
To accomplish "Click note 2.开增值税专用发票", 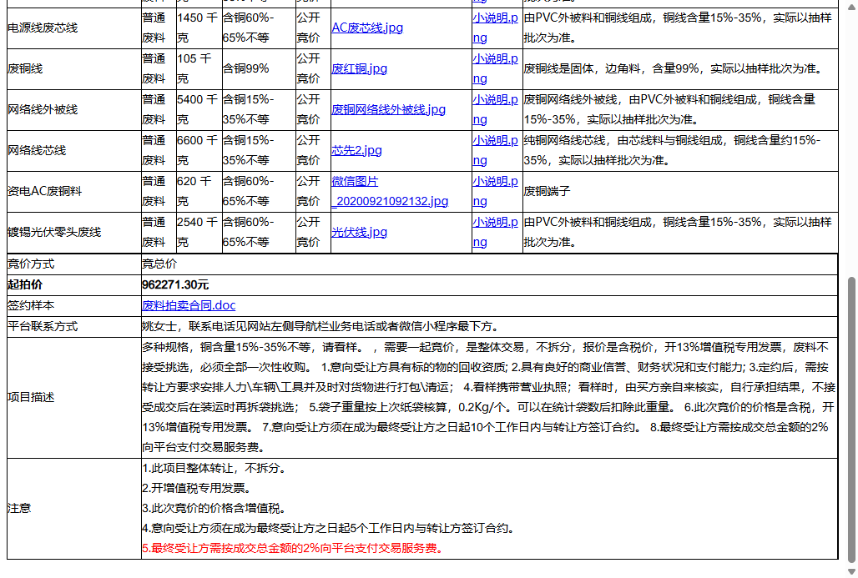I will tap(196, 488).
